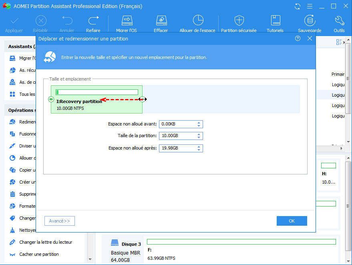
Task: Click Copier une partition sidebar icon
Action: 12,170
